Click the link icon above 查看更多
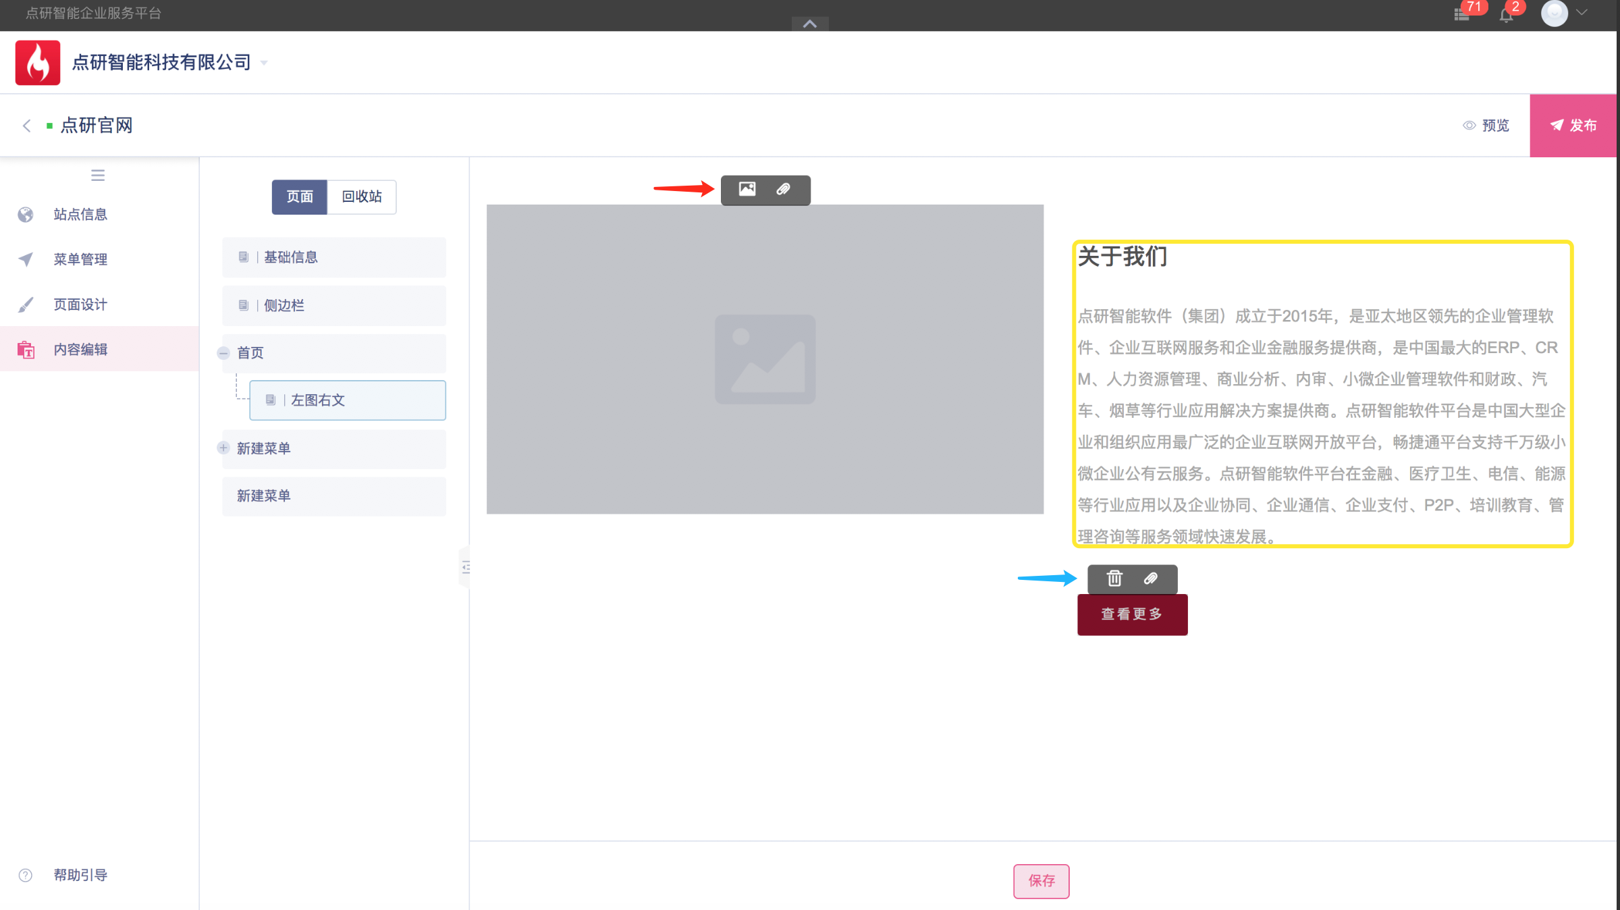The width and height of the screenshot is (1620, 910). [x=1151, y=579]
